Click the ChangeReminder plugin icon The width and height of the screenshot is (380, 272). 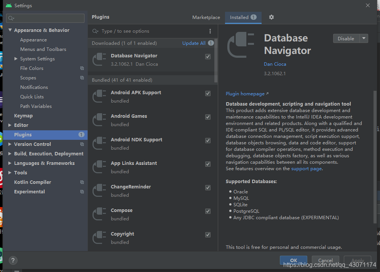(x=99, y=191)
